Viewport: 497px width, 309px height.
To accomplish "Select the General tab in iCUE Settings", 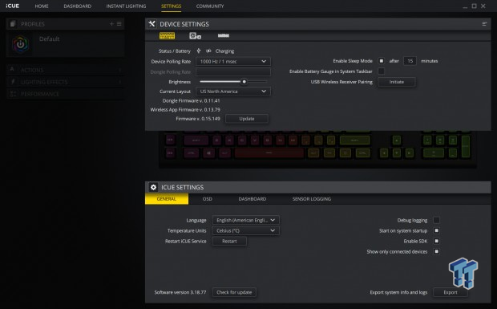I will (x=167, y=199).
